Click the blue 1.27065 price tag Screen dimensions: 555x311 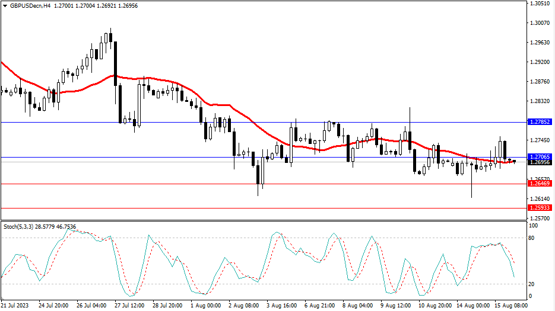(x=540, y=157)
